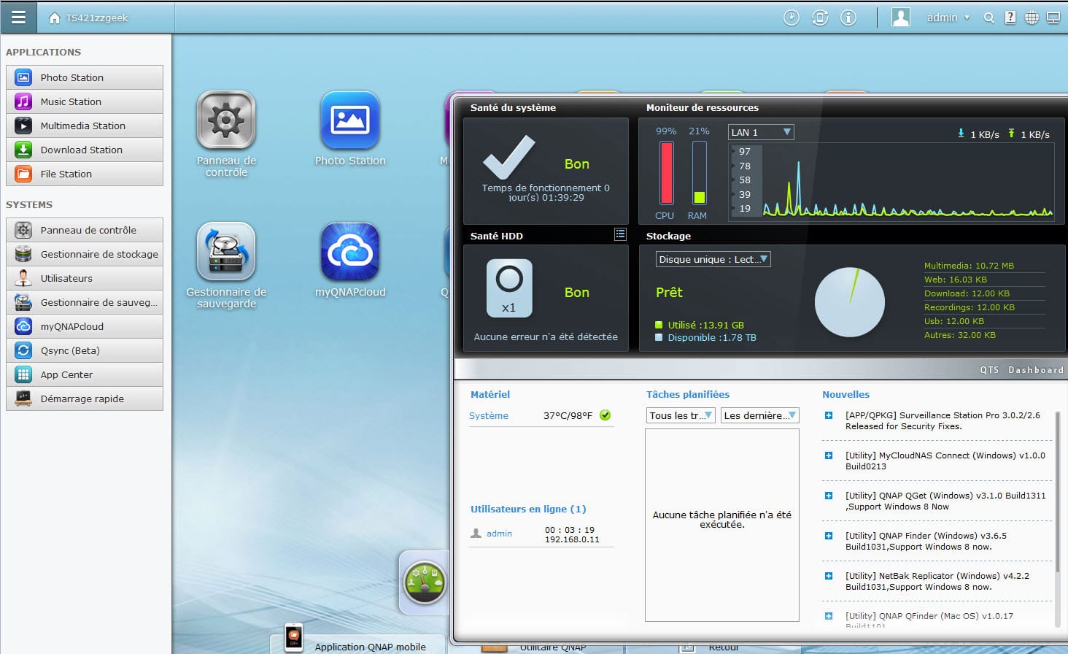Open the LAN 1 network dropdown
The width and height of the screenshot is (1068, 654).
tap(761, 132)
